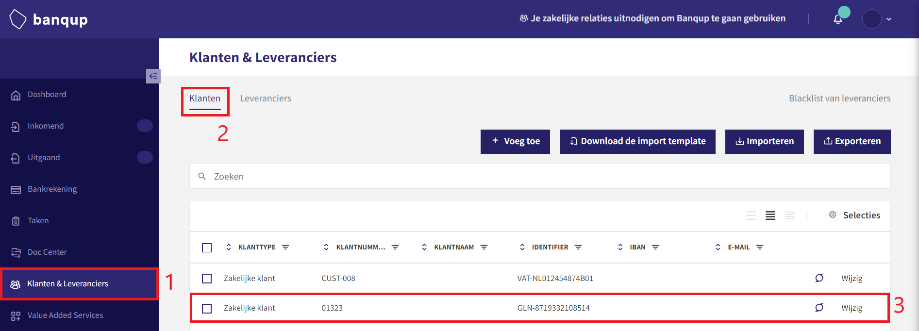Image resolution: width=919 pixels, height=331 pixels.
Task: Select the spacious row density view
Action: tap(751, 215)
